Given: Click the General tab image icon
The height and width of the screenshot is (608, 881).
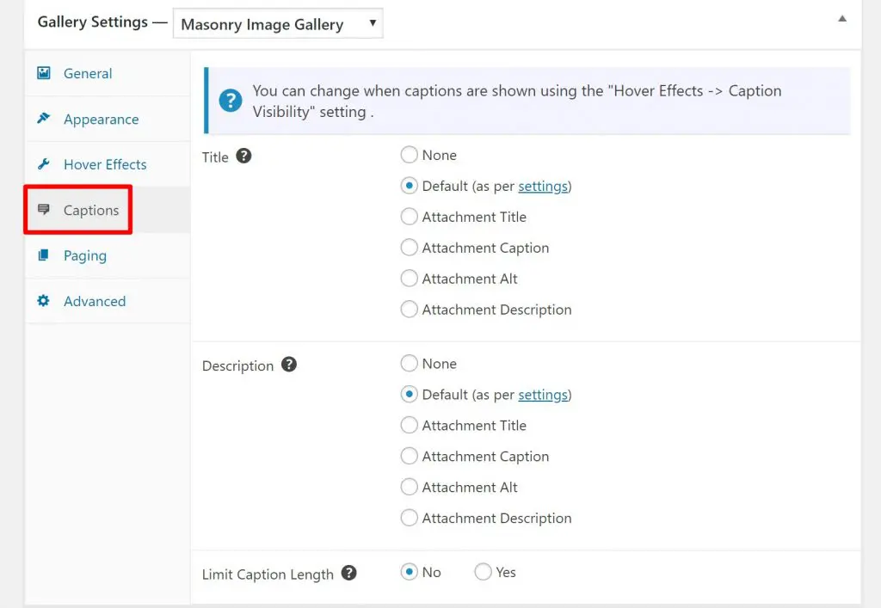Looking at the screenshot, I should (44, 73).
